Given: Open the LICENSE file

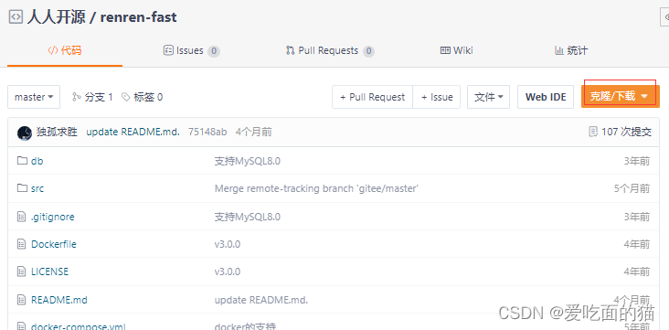Looking at the screenshot, I should tap(49, 271).
